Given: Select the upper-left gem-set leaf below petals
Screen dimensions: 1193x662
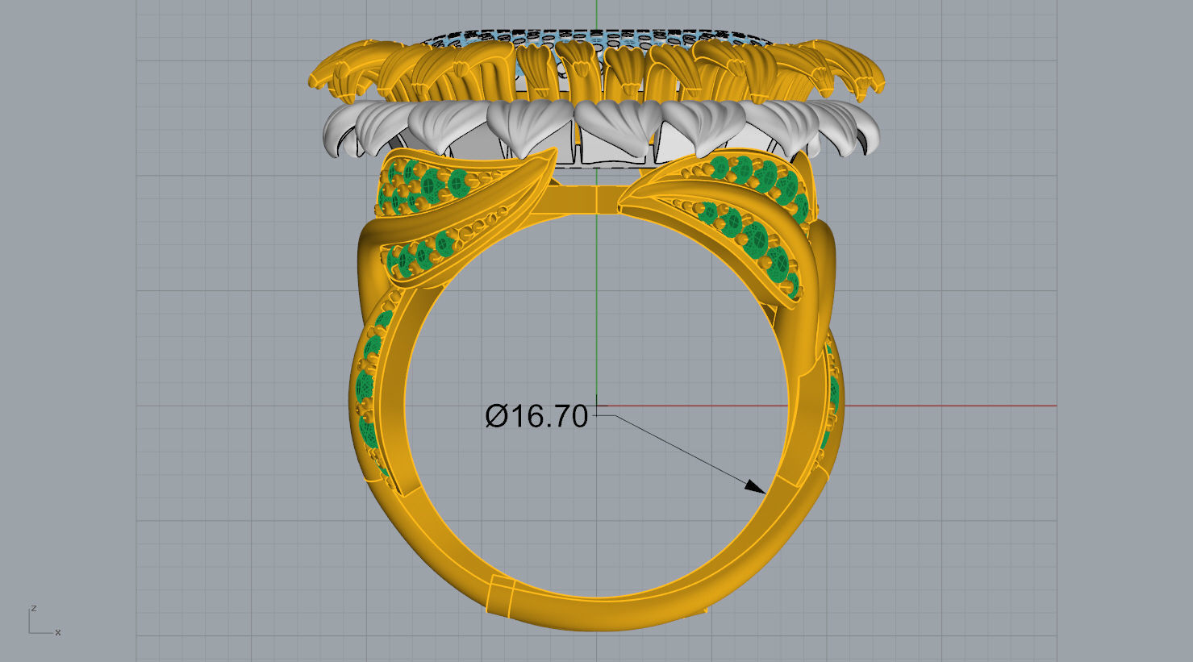Looking at the screenshot, I should (465, 185).
